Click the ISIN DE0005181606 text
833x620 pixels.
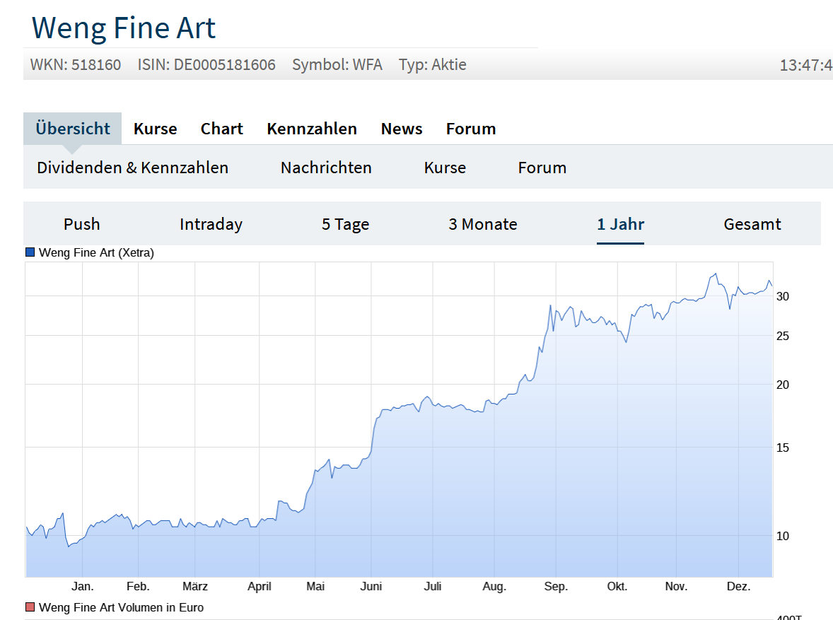(206, 65)
